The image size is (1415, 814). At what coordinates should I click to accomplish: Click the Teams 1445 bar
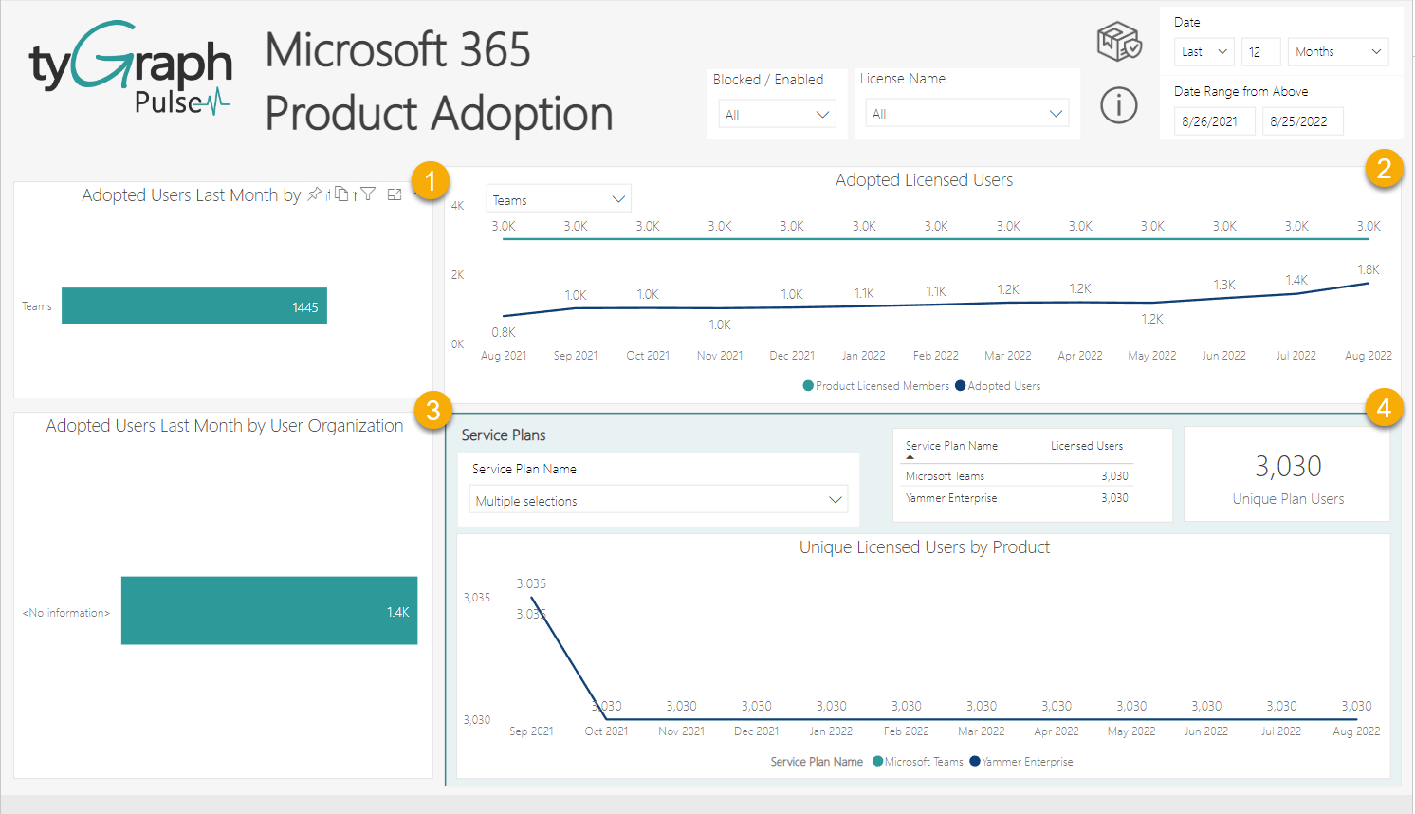[193, 305]
